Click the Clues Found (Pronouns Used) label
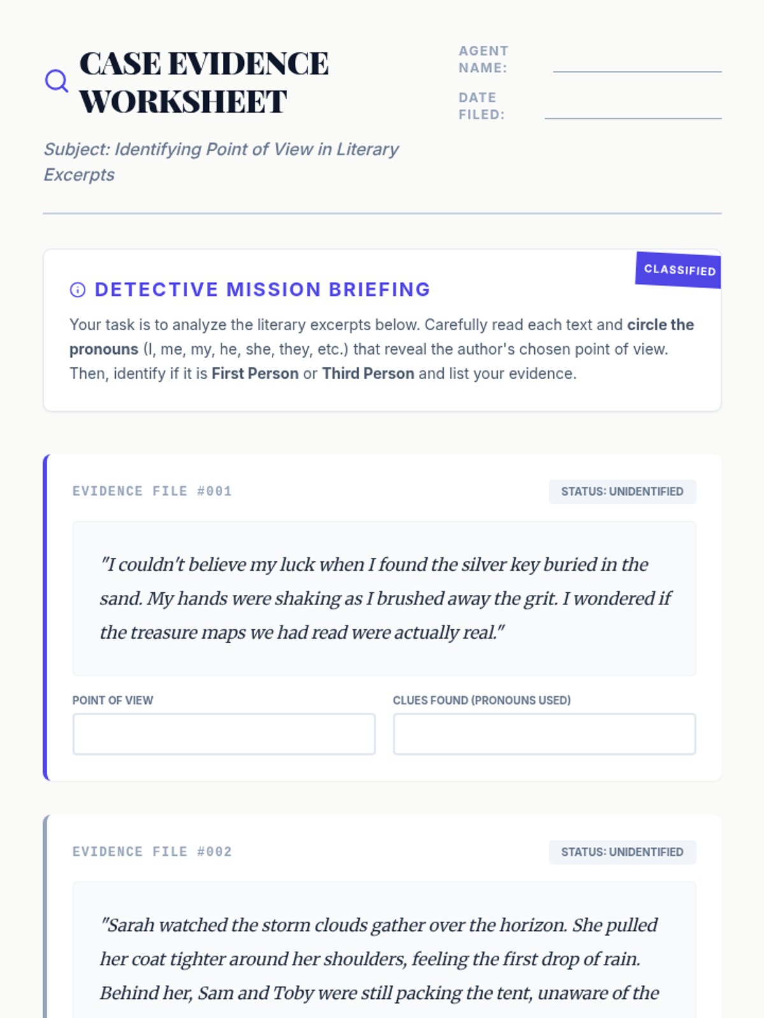The width and height of the screenshot is (764, 1018). (x=481, y=701)
